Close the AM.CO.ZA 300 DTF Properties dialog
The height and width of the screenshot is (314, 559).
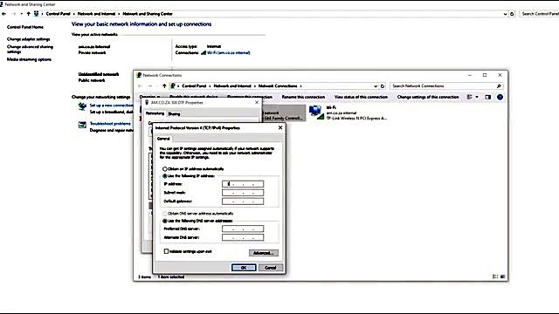click(257, 102)
